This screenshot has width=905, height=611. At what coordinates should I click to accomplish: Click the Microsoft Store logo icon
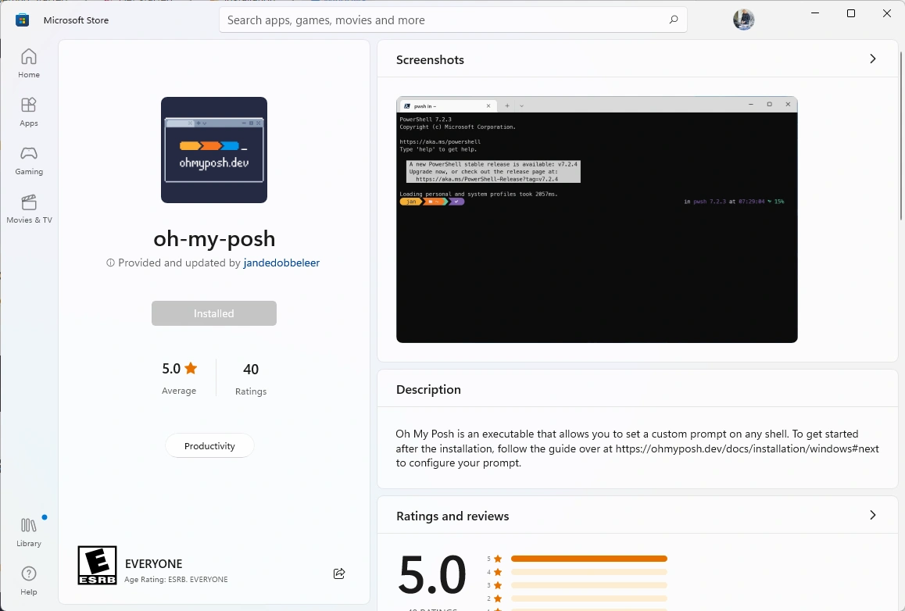click(x=23, y=20)
